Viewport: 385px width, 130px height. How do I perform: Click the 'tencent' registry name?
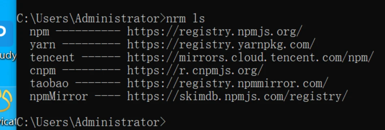52,58
